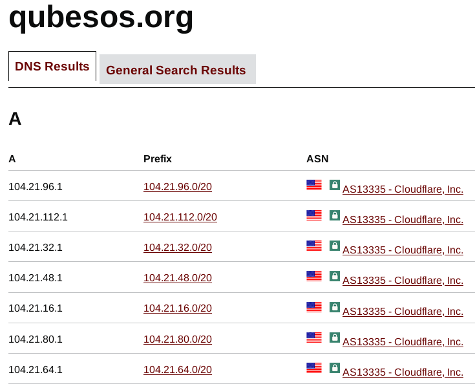Select the DNS Results tab

tap(52, 67)
